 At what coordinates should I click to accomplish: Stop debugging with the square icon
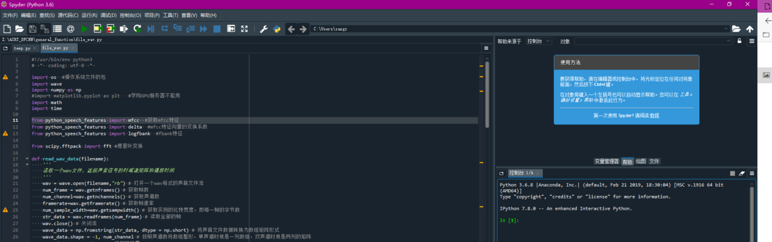click(217, 29)
